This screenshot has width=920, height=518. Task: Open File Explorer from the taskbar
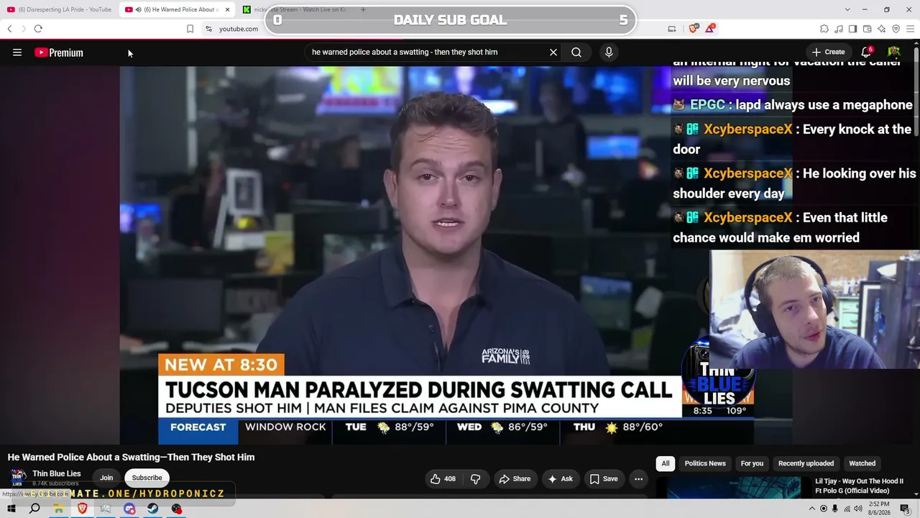tap(58, 509)
